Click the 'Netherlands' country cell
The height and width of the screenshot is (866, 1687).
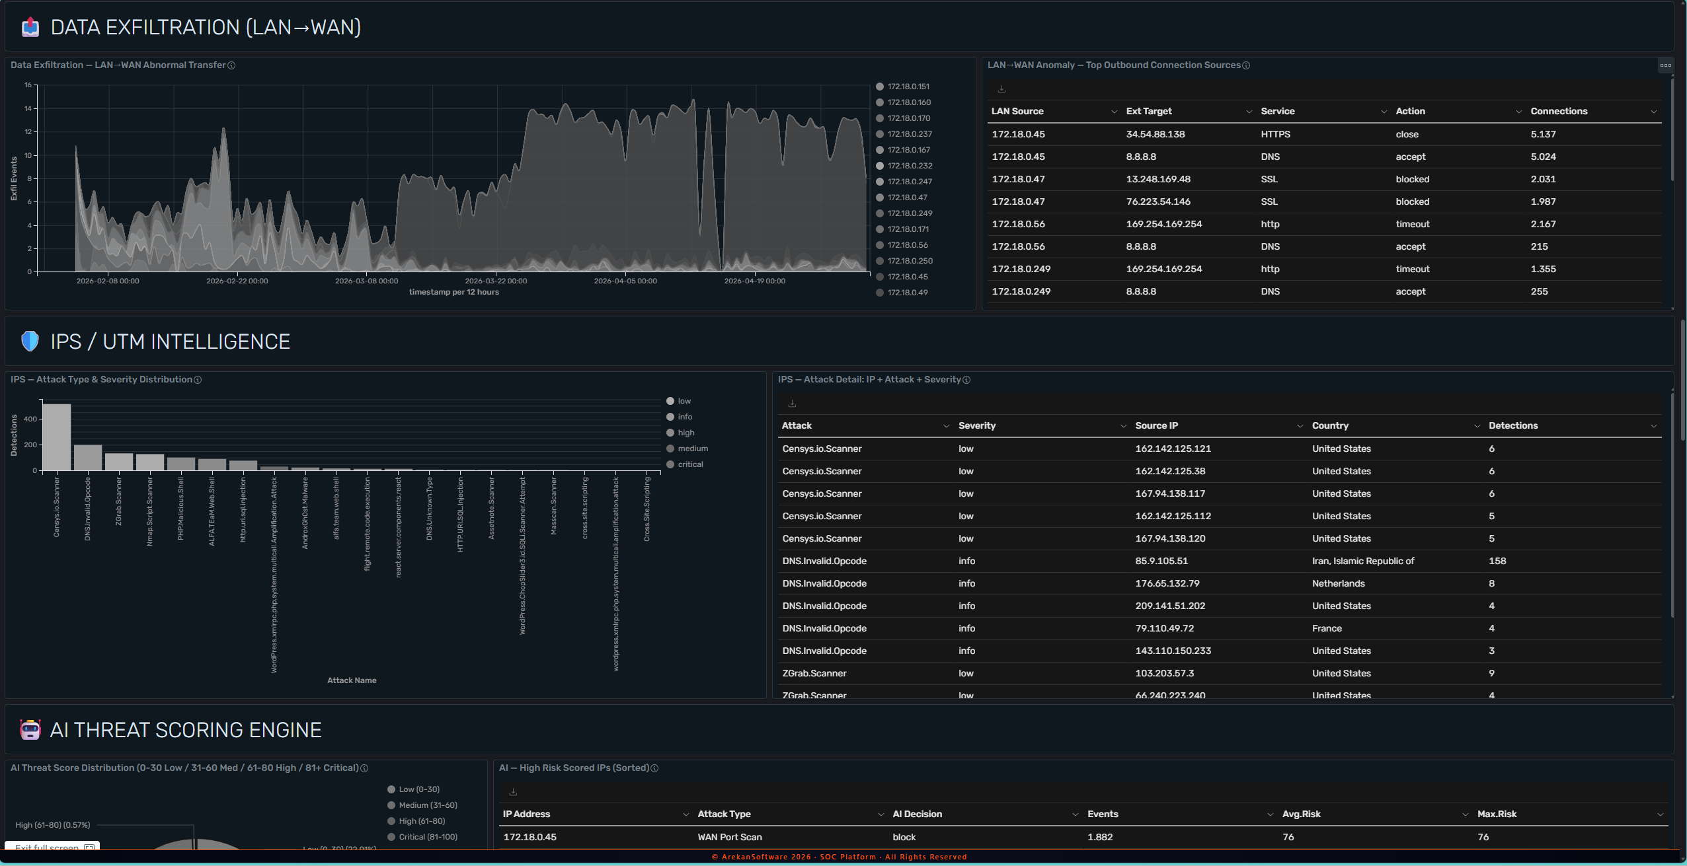point(1338,583)
